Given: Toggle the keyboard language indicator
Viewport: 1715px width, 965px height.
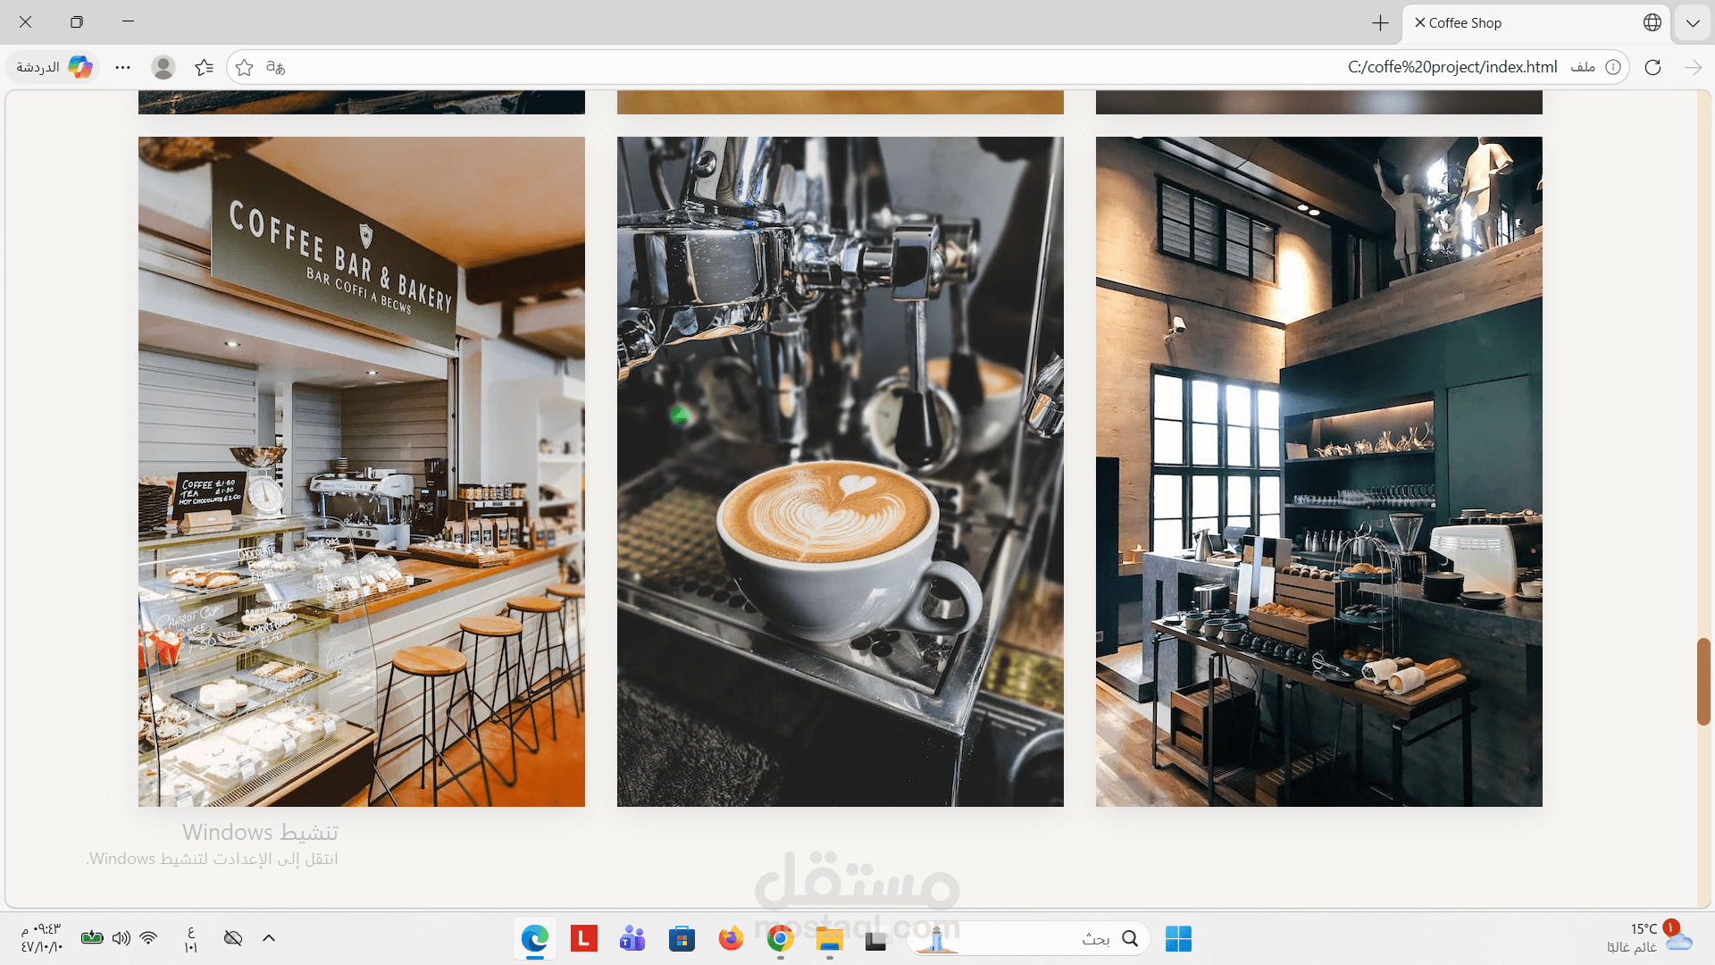Looking at the screenshot, I should click(190, 938).
